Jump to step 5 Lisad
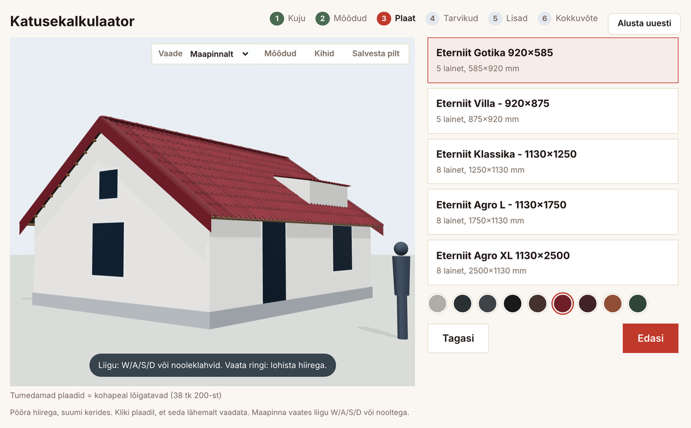The image size is (691, 428). (508, 18)
